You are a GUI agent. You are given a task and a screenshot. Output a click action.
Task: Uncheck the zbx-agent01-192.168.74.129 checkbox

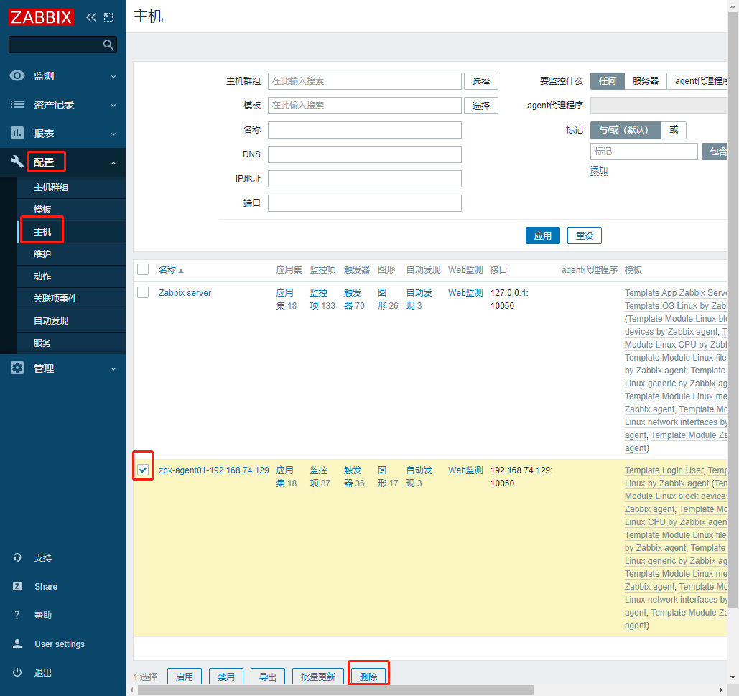tap(143, 470)
